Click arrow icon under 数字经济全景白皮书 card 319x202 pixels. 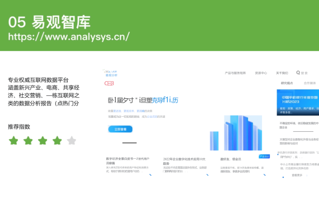[151, 175]
